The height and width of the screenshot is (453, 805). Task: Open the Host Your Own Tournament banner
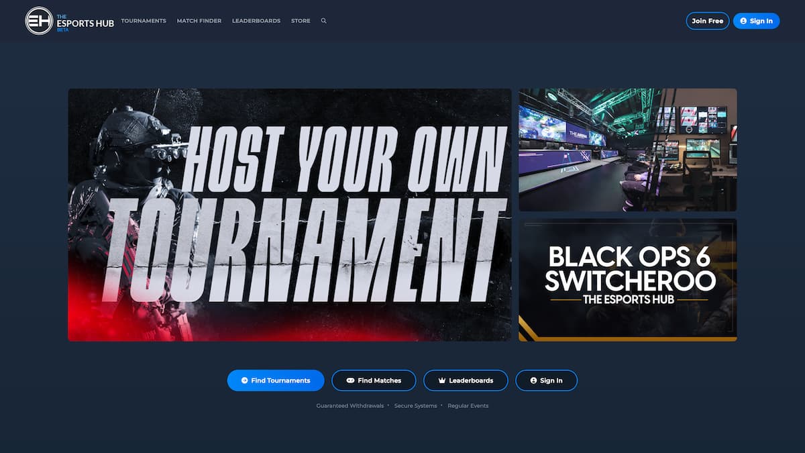tap(290, 215)
